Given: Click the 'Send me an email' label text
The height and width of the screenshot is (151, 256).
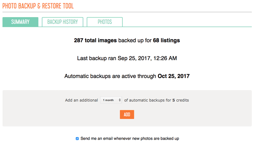Looking at the screenshot, I should (130, 139).
